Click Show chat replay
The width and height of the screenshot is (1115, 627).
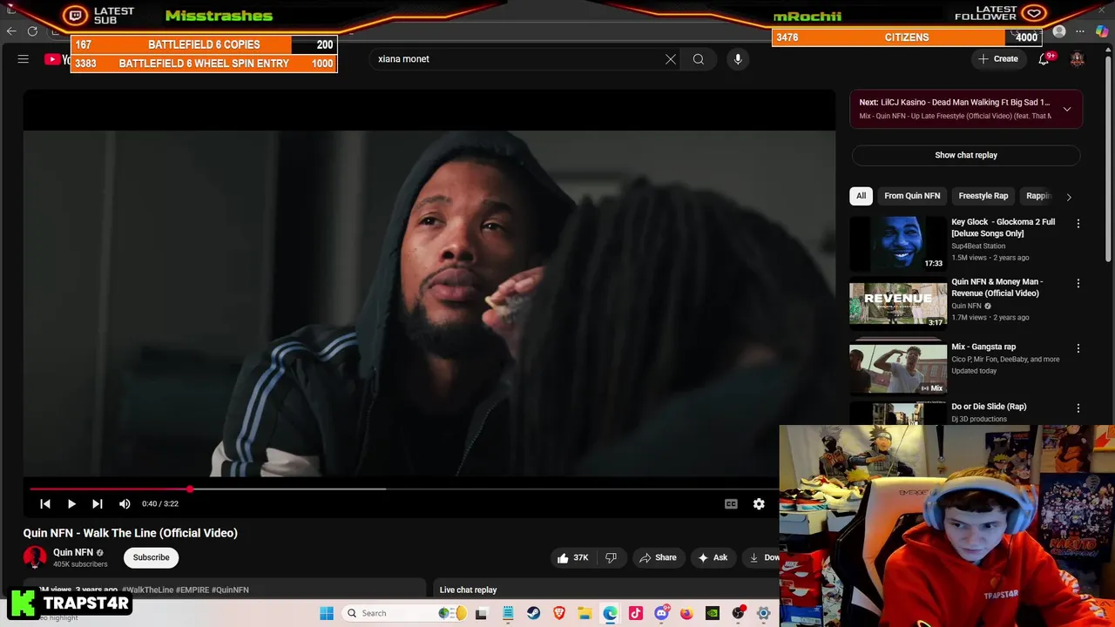click(966, 155)
